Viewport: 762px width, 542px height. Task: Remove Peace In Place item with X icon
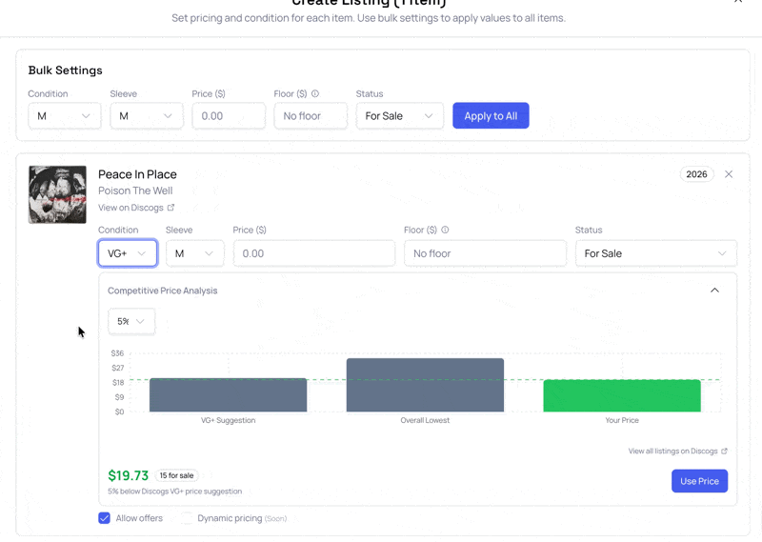(729, 174)
